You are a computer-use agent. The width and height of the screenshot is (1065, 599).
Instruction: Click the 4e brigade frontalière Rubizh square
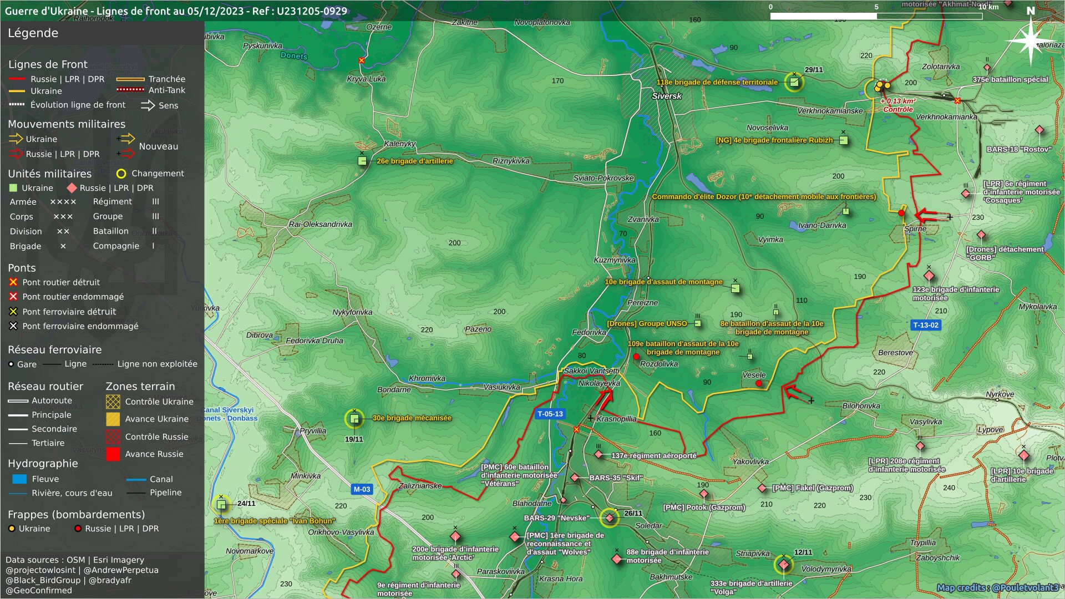pos(843,140)
